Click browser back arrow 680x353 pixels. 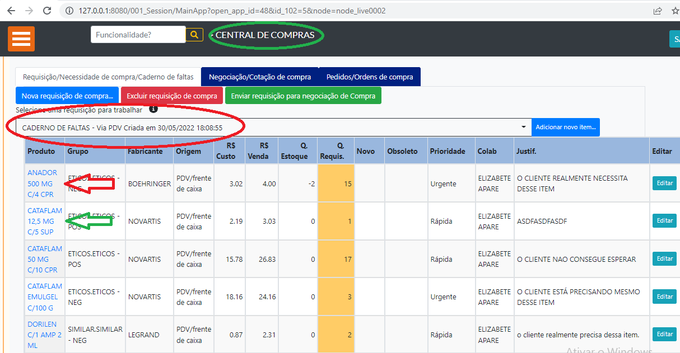tap(11, 11)
